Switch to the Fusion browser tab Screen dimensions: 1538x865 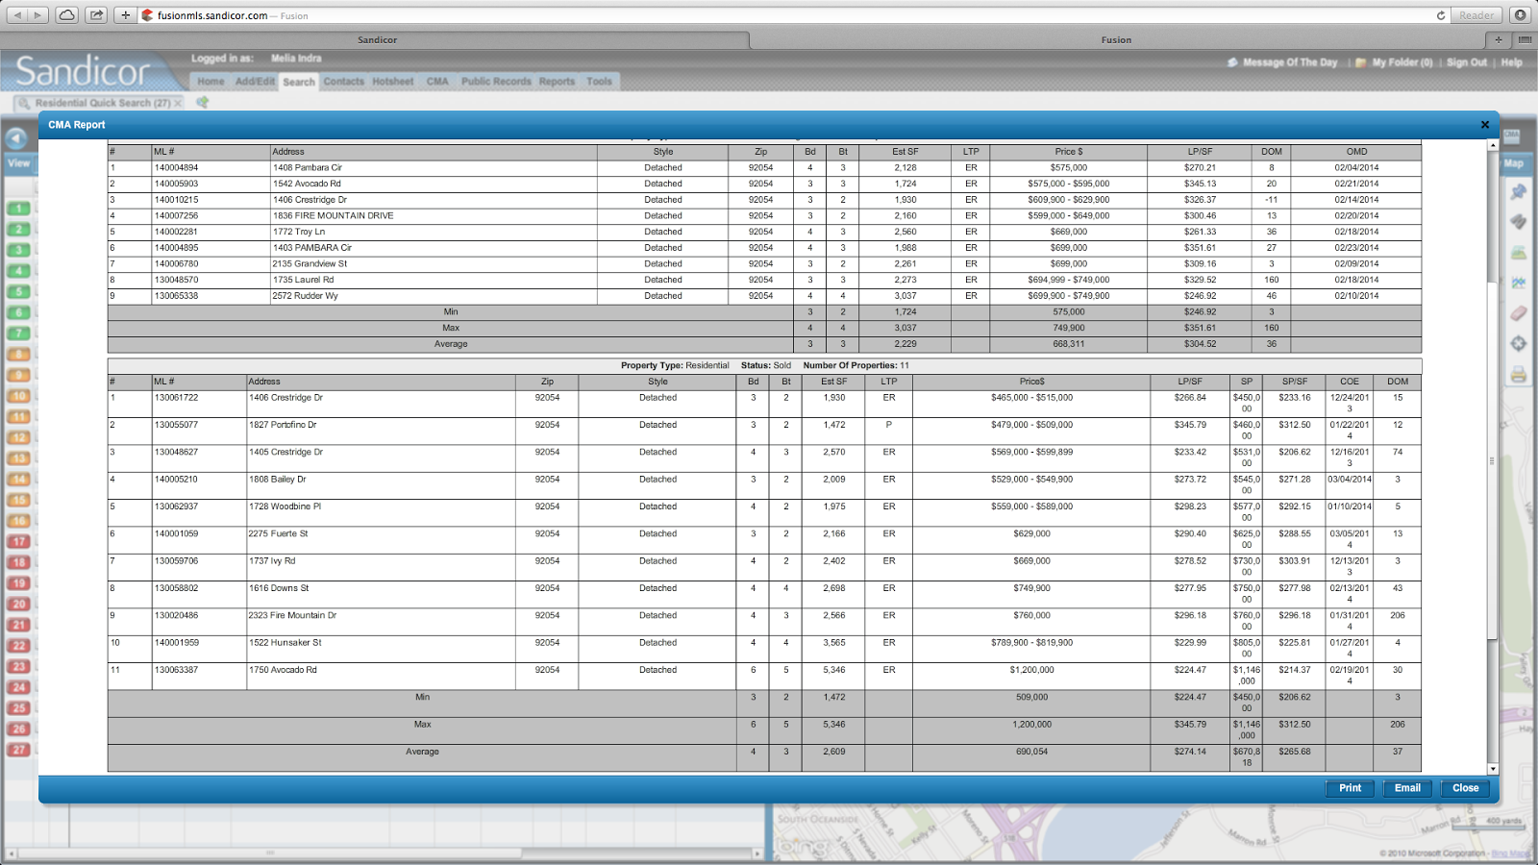coord(1116,39)
